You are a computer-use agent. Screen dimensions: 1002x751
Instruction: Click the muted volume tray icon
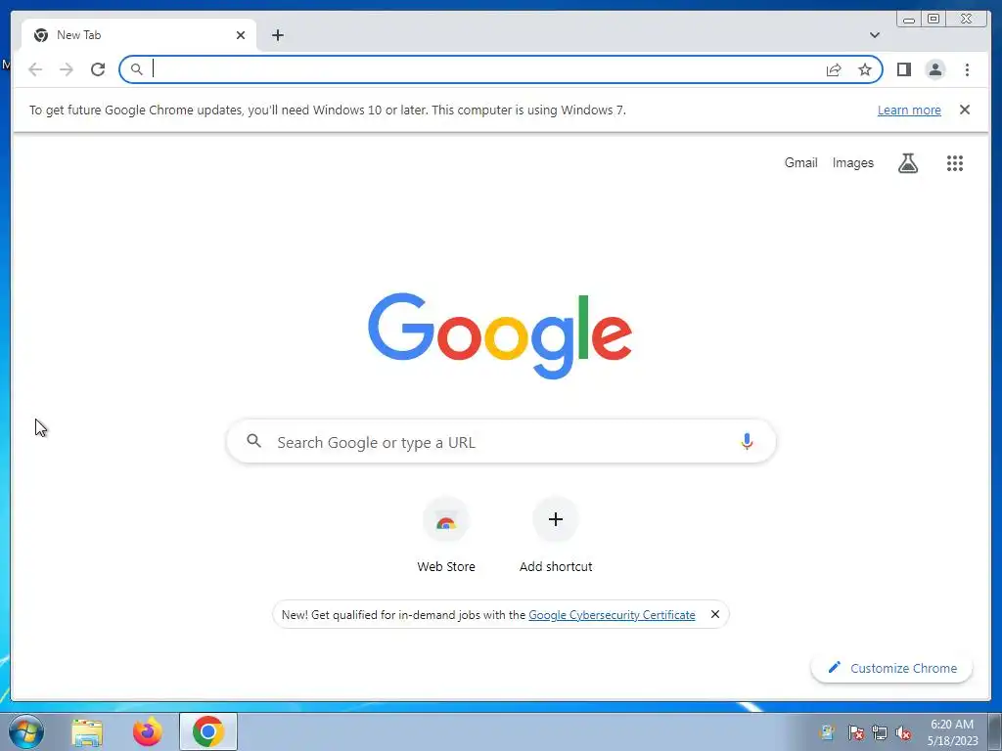[903, 732]
